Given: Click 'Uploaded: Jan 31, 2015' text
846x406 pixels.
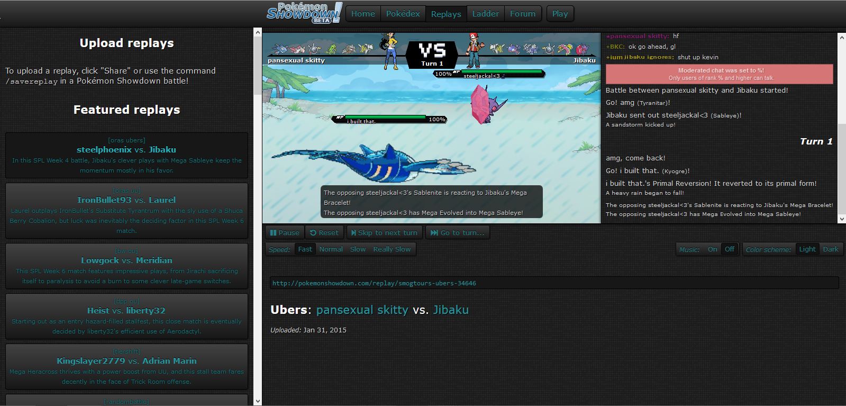Looking at the screenshot, I should click(x=308, y=330).
